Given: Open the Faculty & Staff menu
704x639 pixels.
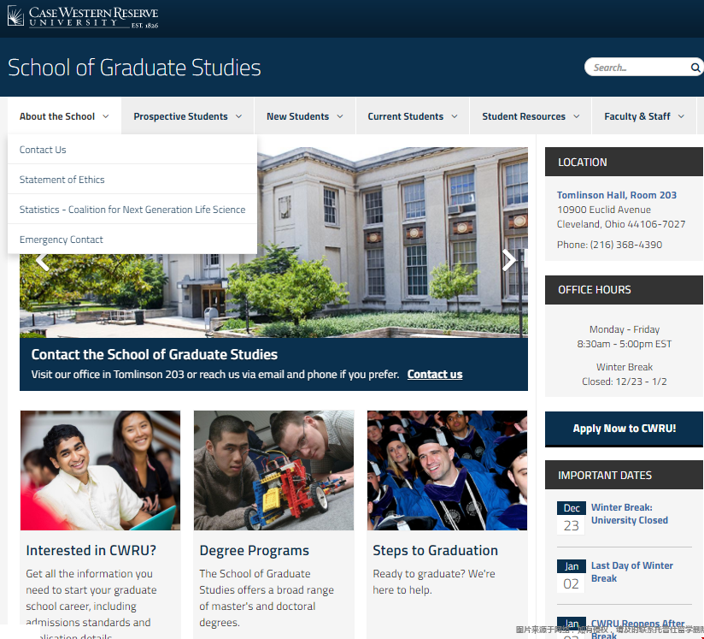Looking at the screenshot, I should pos(643,116).
